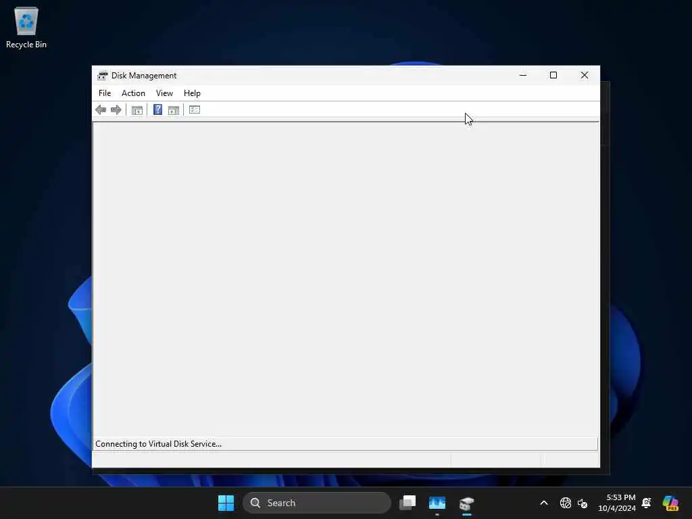Click the taskbar Search box
This screenshot has width=692, height=519.
[316, 503]
